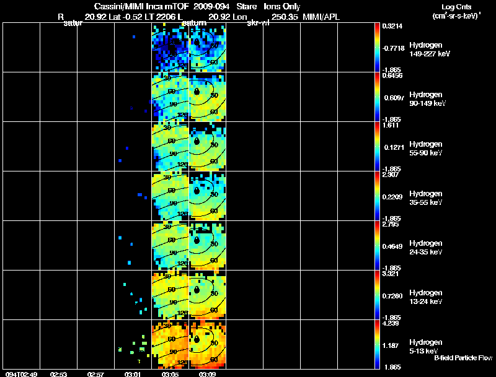The image size is (496, 377).
Task: Click the color bar maximum value 2.307
Action: [391, 175]
